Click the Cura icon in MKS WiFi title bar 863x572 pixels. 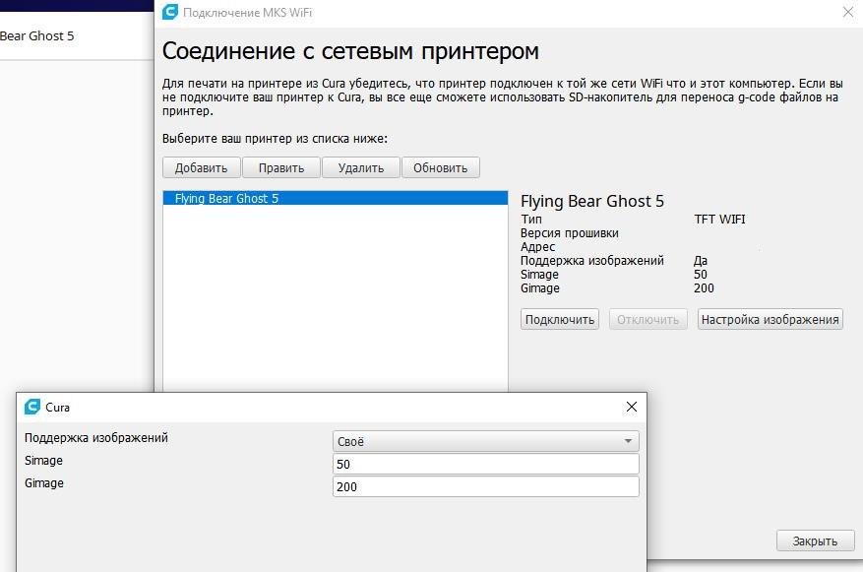170,12
